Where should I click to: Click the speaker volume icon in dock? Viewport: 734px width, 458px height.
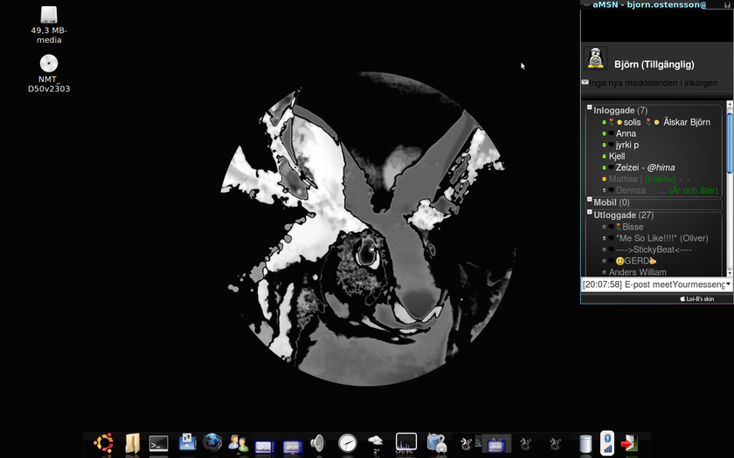pyautogui.click(x=317, y=442)
